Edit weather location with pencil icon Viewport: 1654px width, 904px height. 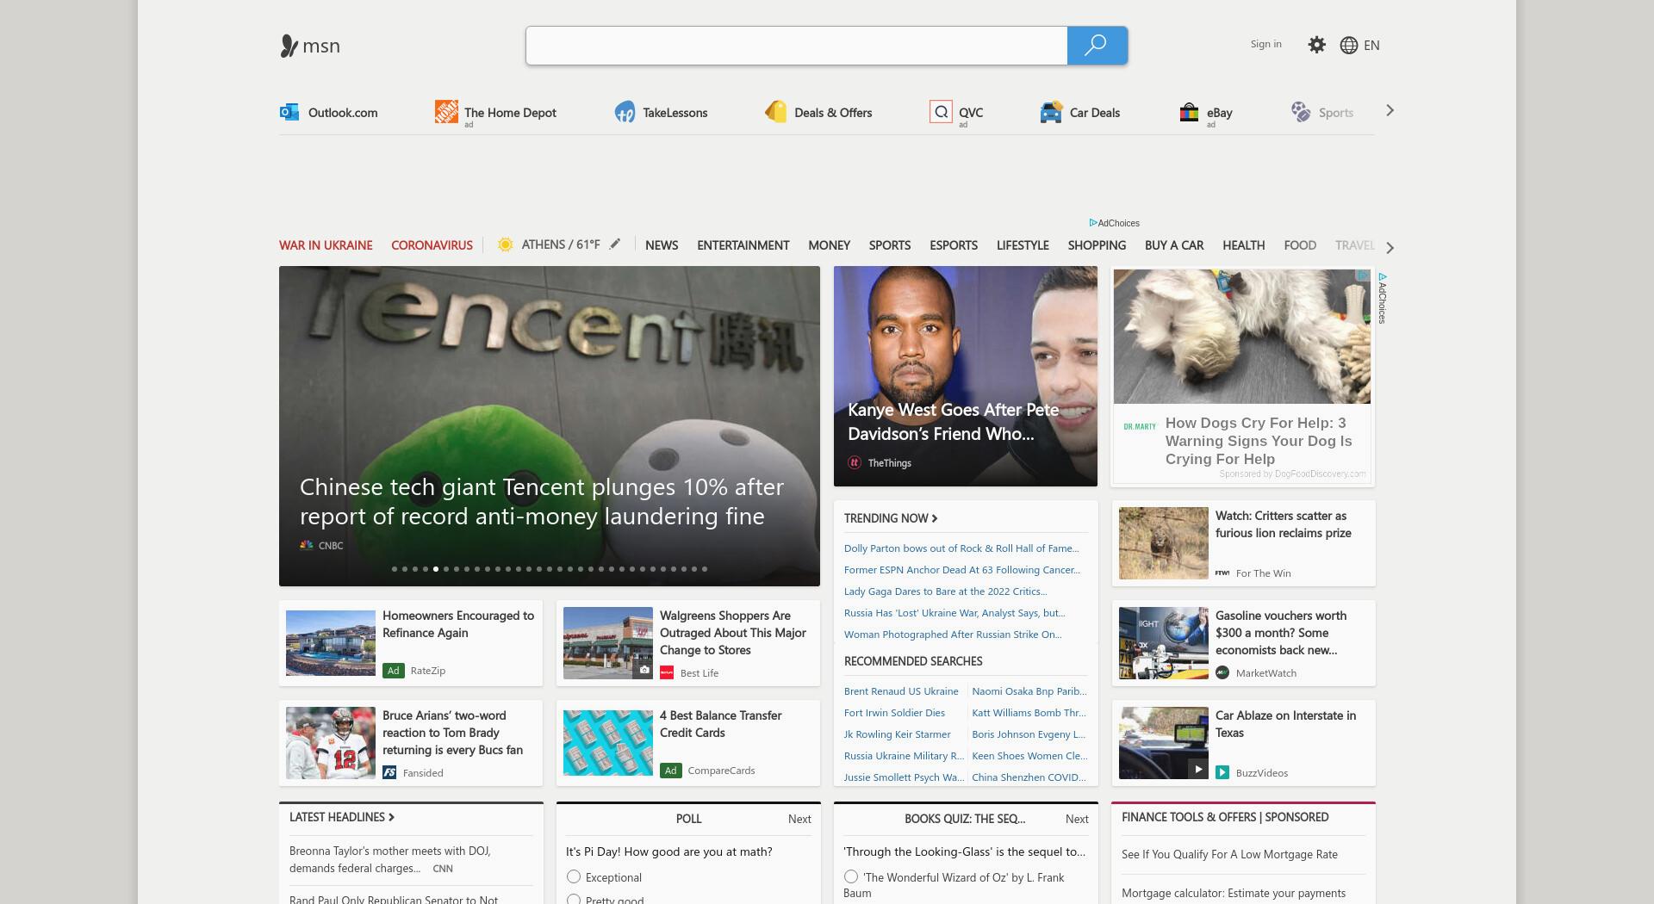click(x=615, y=245)
